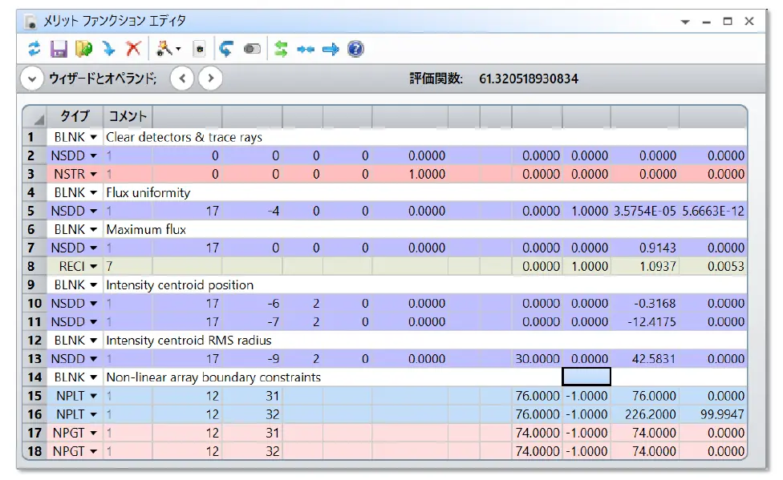
Task: Select row 13 via its row number
Action: (34, 359)
